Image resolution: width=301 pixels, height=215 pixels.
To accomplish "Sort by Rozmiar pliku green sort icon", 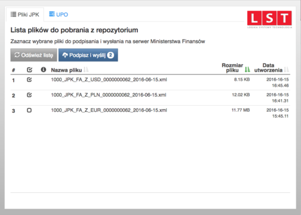I will [x=247, y=69].
